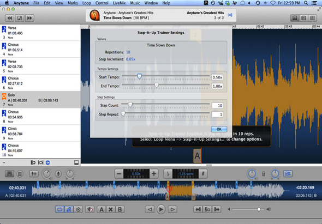Set loop point A button
This screenshot has width=322, height=224.
pos(102,209)
